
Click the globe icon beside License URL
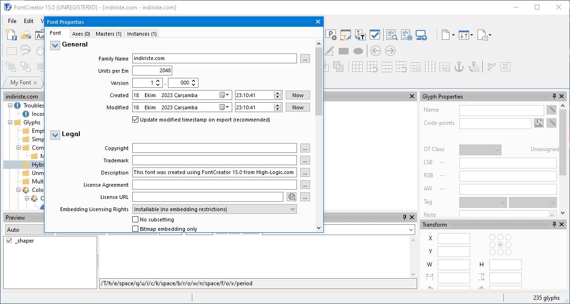(x=292, y=197)
